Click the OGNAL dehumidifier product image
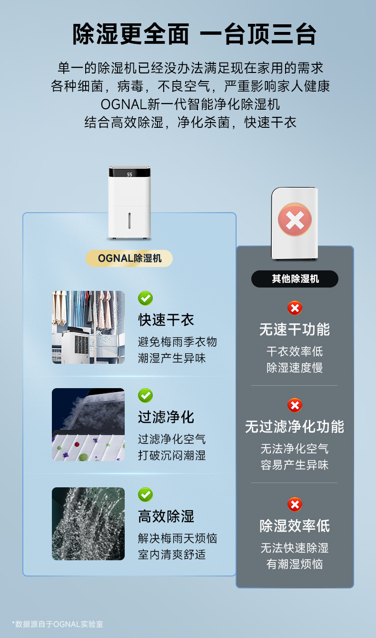The image size is (376, 638). [x=129, y=203]
